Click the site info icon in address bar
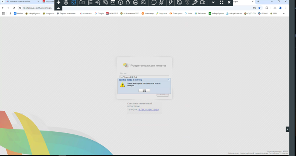 click(x=20, y=8)
